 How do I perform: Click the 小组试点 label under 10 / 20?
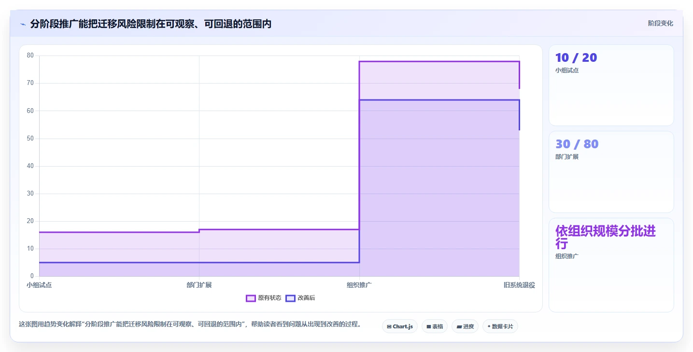pos(567,70)
